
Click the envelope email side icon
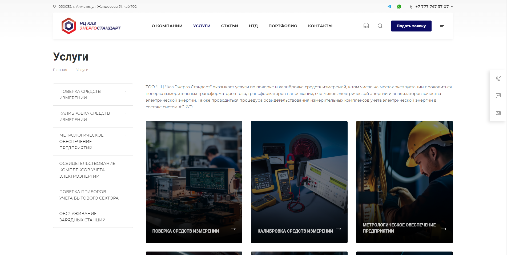click(498, 113)
